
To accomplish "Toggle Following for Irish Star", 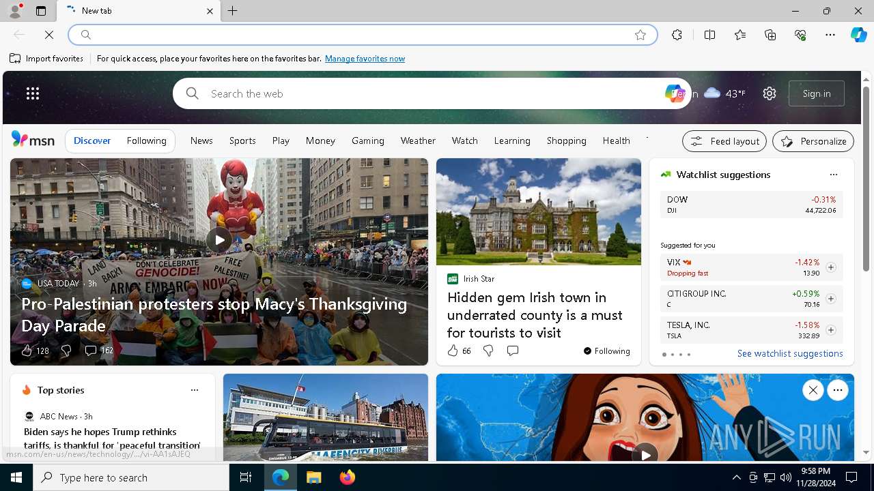I will coord(606,351).
